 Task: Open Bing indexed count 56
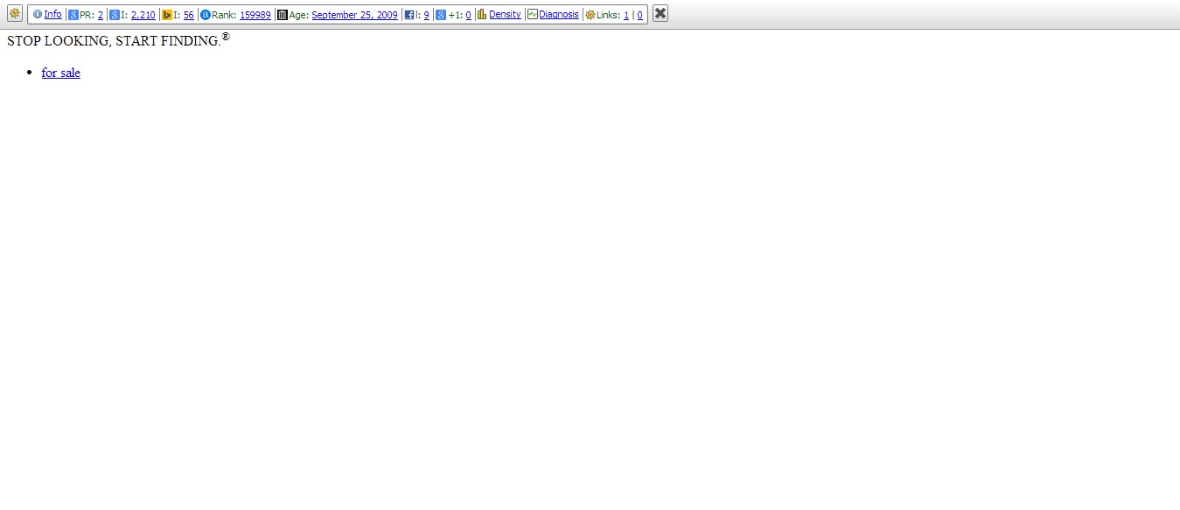pyautogui.click(x=189, y=15)
